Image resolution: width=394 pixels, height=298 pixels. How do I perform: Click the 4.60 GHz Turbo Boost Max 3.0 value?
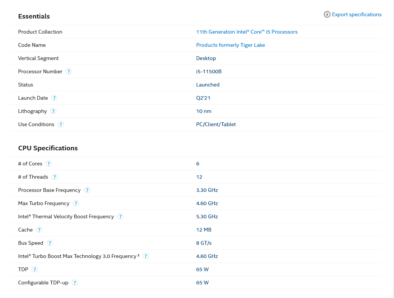[207, 256]
